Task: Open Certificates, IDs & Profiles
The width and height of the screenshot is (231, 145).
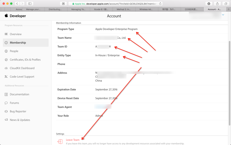Action: click(25, 60)
